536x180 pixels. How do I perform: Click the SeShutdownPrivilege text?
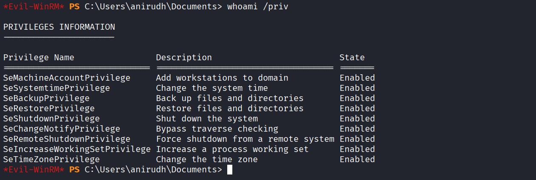pyautogui.click(x=51, y=119)
